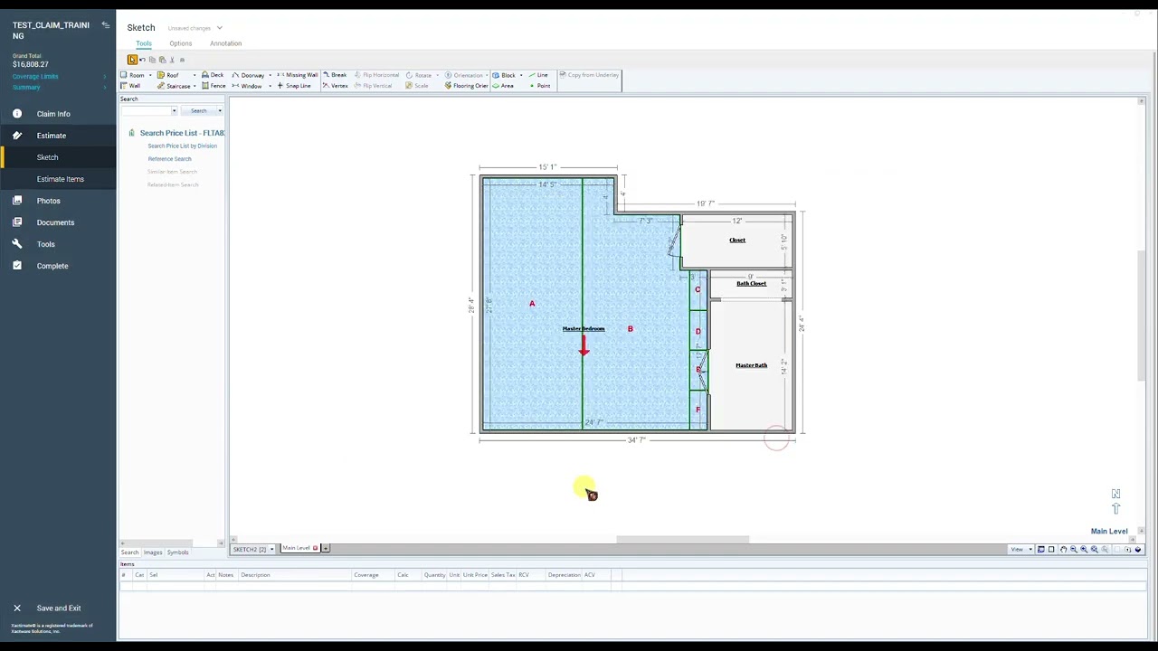1158x651 pixels.
Task: Open the Staircase dropdown arrow
Action: click(195, 86)
